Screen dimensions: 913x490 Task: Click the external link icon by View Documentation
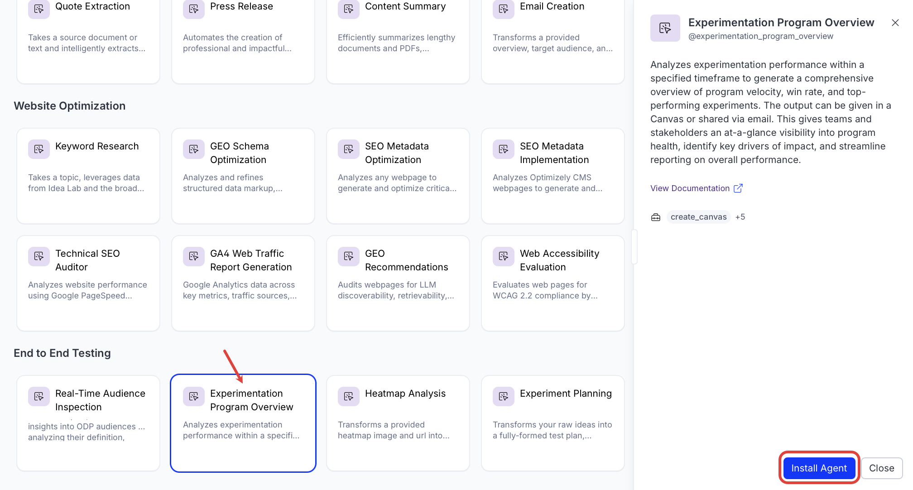click(738, 188)
